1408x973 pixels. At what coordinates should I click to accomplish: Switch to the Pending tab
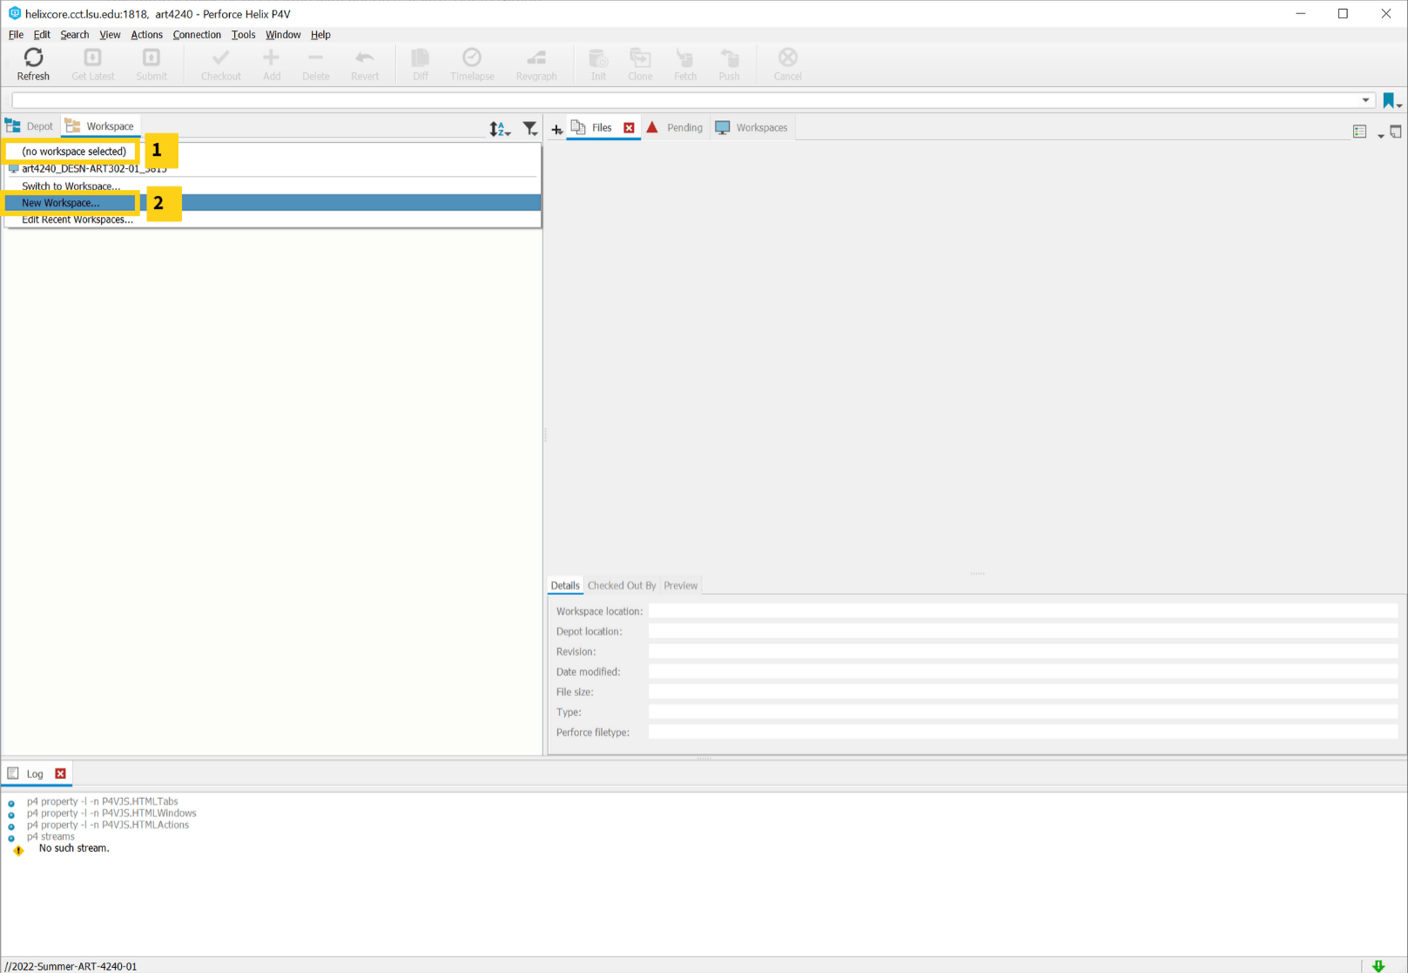(684, 126)
